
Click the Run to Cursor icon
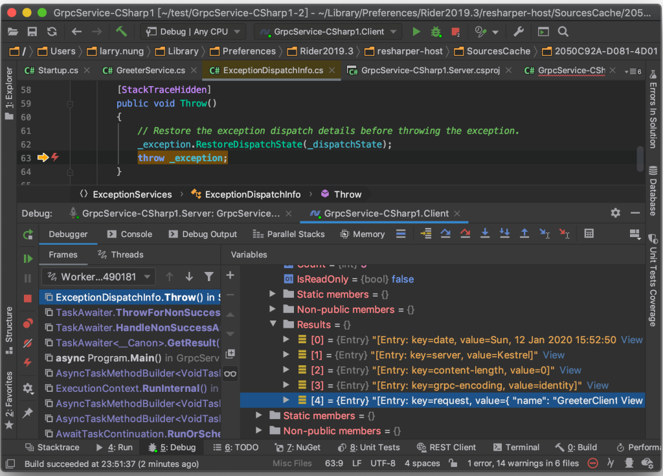coord(545,234)
